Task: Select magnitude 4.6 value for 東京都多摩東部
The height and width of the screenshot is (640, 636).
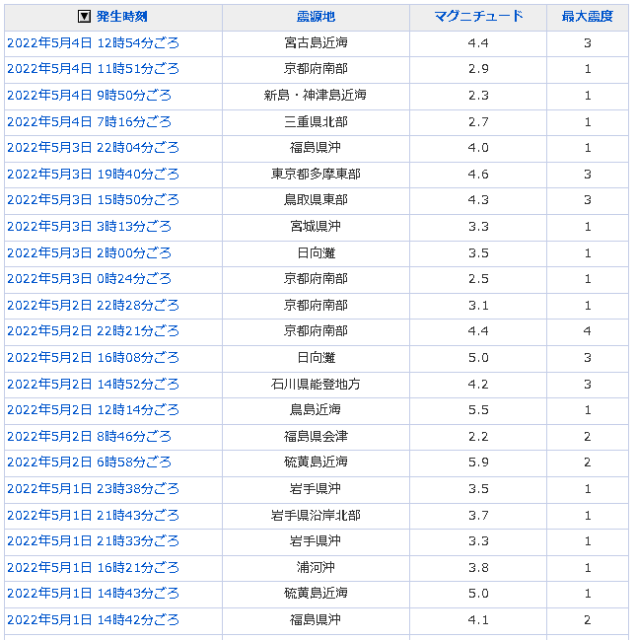Action: (478, 175)
